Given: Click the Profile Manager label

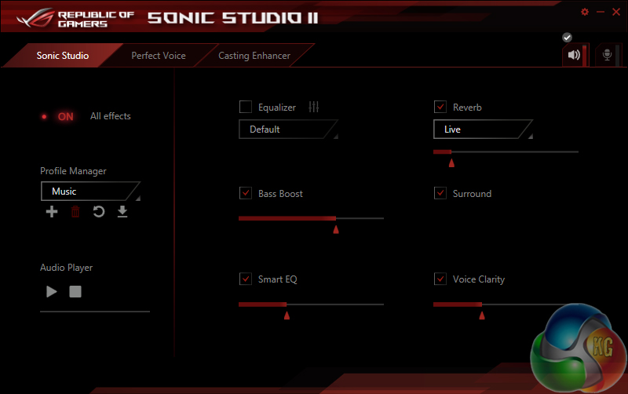Looking at the screenshot, I should (73, 171).
